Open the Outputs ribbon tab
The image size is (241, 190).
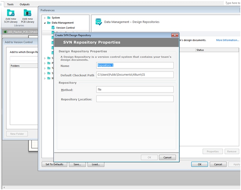24,4
